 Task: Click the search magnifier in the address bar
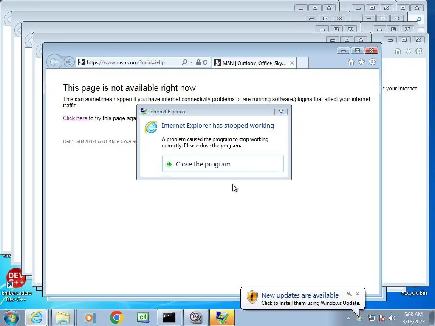(184, 62)
